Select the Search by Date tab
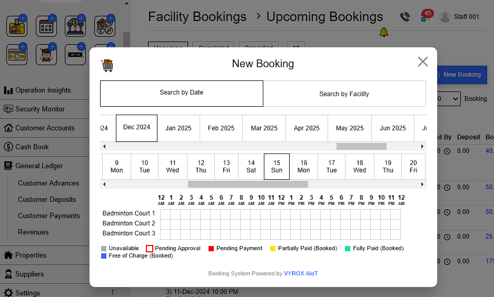Screen dimensions: 494x297 tap(182, 93)
